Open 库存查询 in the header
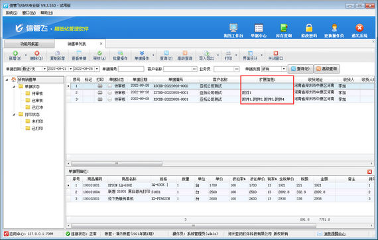This screenshot has width=378, height=240. point(284,30)
